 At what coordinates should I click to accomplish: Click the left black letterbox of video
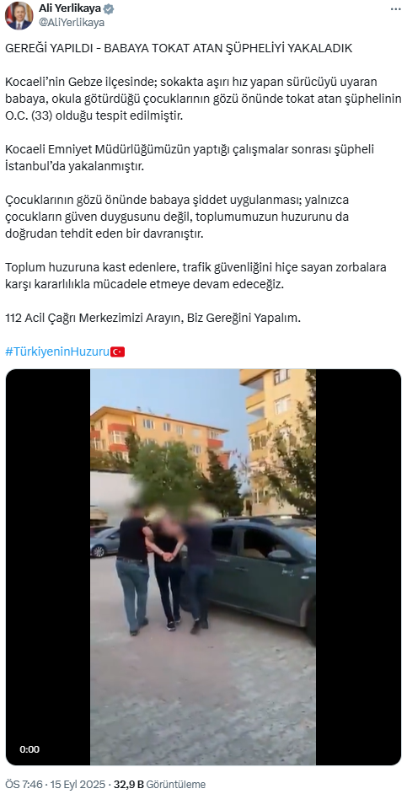[x=48, y=566]
